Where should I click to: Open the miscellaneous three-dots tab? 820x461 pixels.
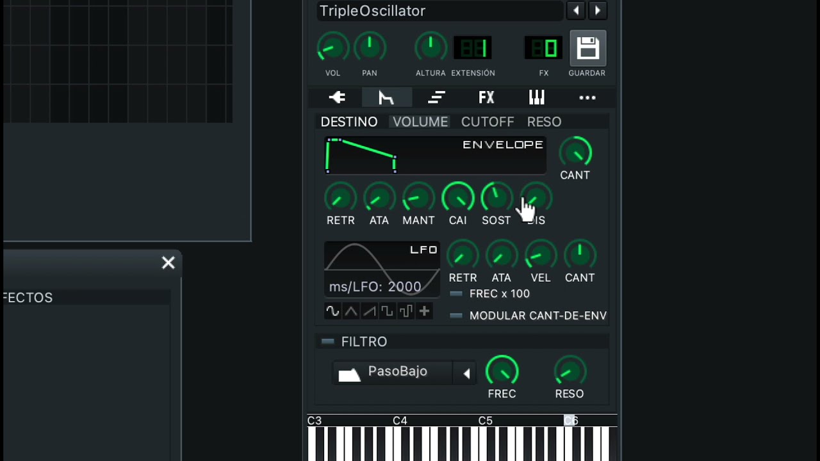point(587,98)
